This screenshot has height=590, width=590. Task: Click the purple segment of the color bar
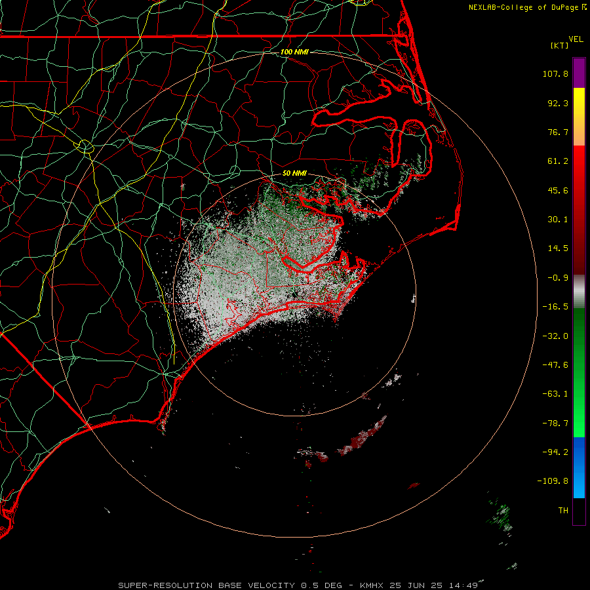point(579,73)
